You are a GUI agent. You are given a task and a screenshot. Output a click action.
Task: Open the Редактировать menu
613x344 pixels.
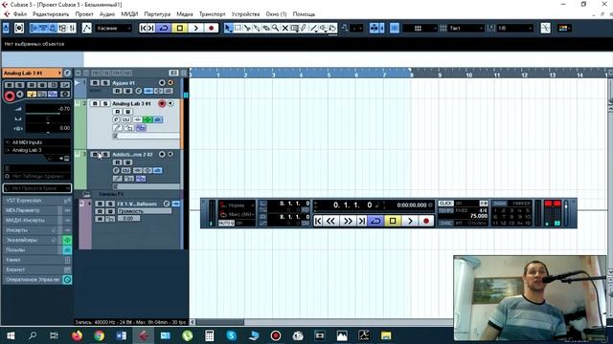pos(51,14)
